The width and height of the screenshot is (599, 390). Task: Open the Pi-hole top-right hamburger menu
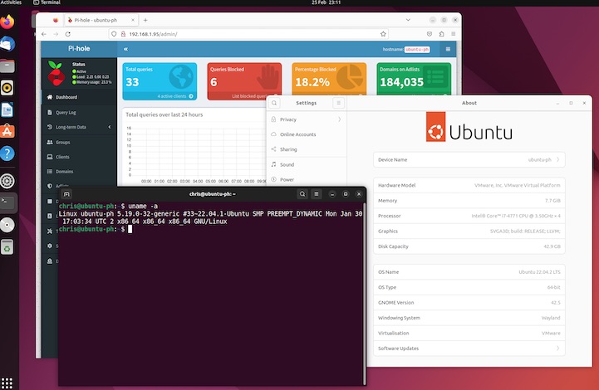[448, 50]
